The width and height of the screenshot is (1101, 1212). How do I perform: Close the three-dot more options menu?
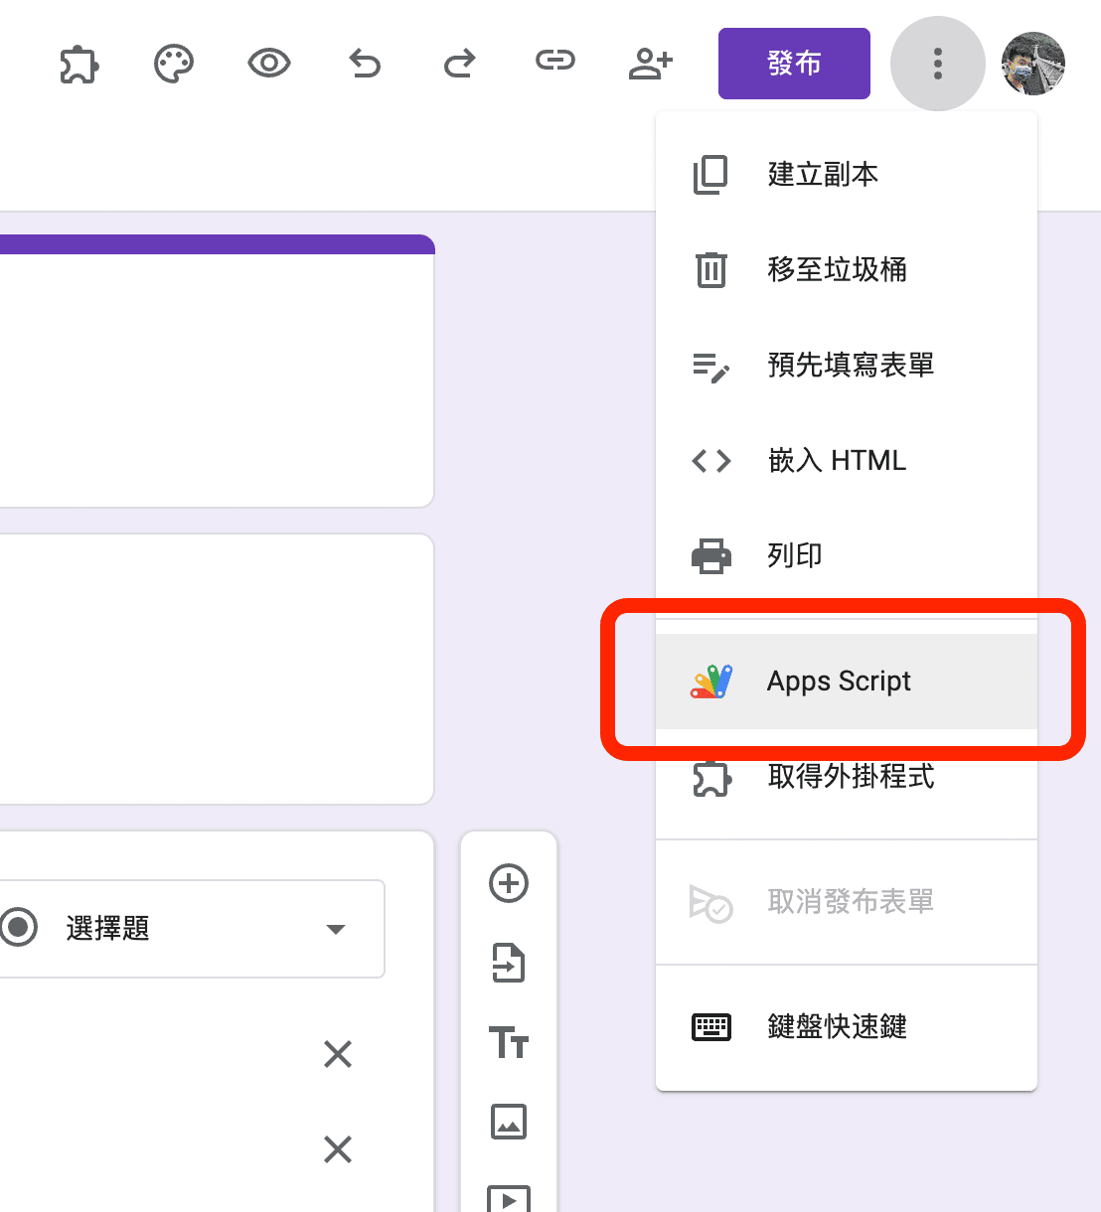click(937, 64)
